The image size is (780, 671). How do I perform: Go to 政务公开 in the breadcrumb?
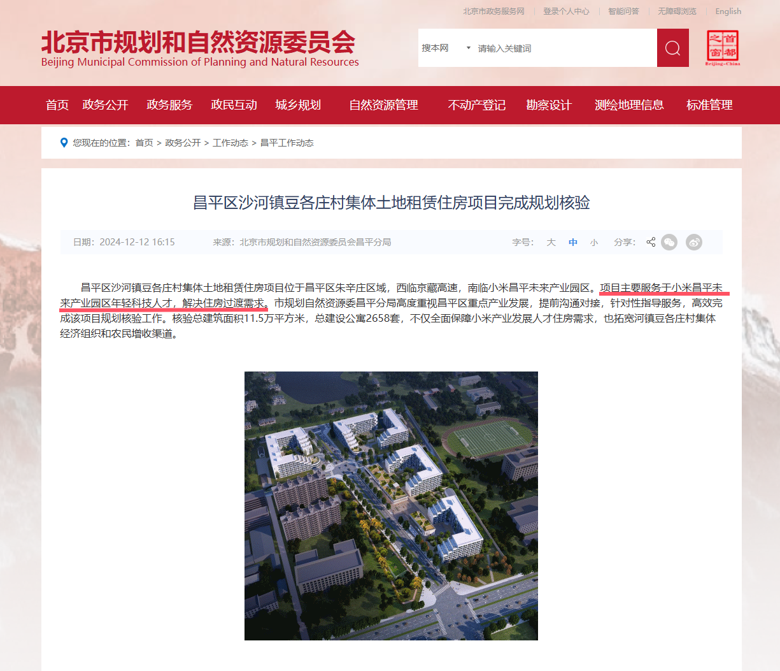click(183, 143)
